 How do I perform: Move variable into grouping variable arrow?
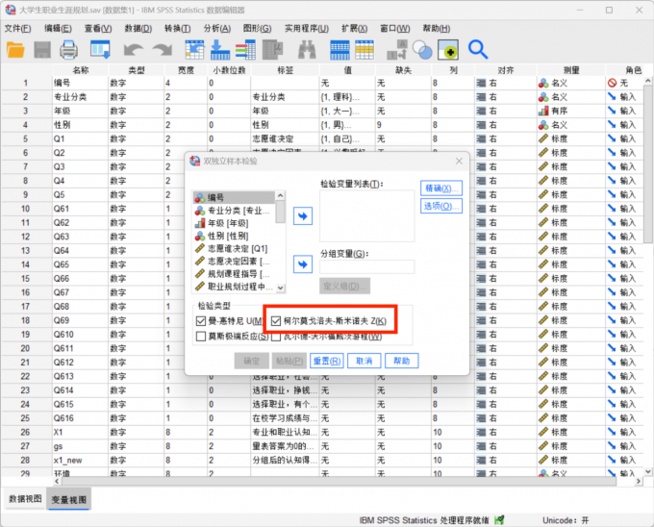(x=303, y=264)
